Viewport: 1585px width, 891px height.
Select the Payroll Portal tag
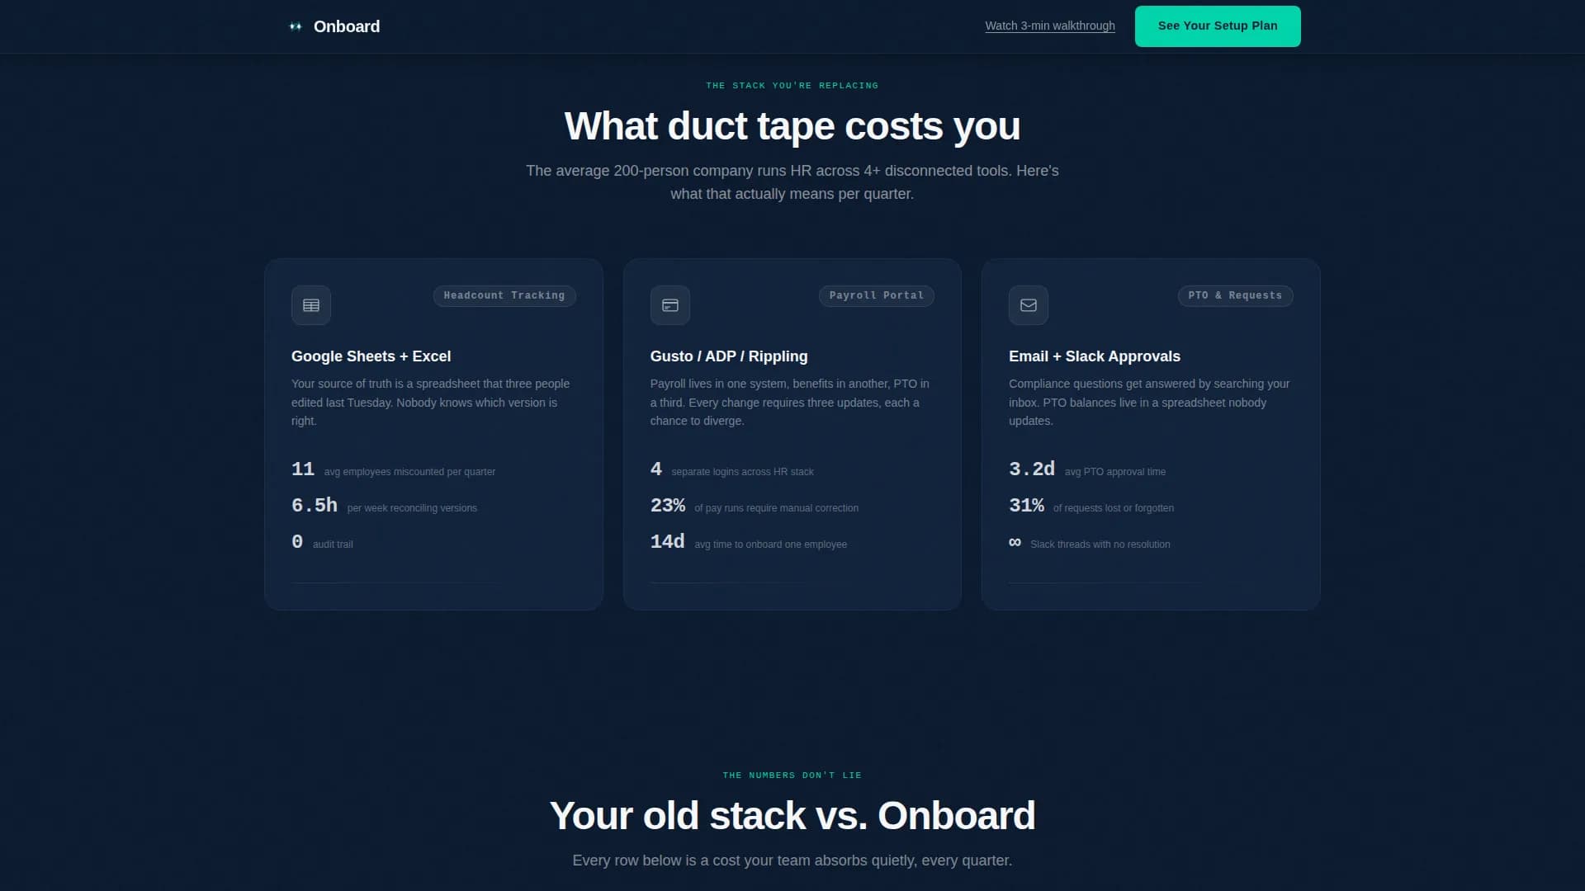click(x=877, y=295)
